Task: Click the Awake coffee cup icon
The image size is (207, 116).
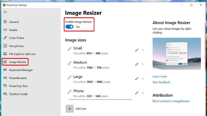Action: [5, 30]
